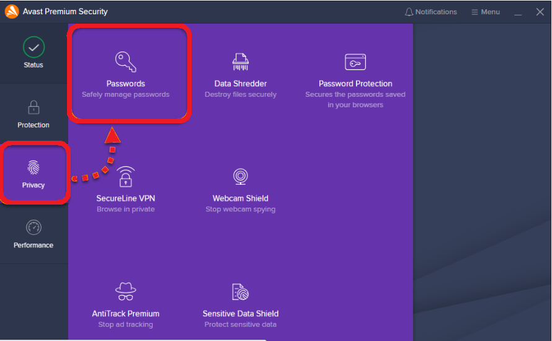The height and width of the screenshot is (341, 552).
Task: Click 'Stop webcam spying' description
Action: [x=241, y=210]
